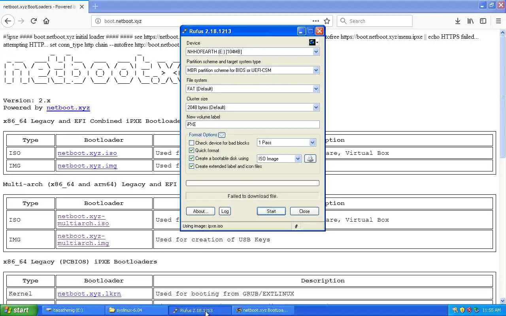Open the netboot.xyz.iso link

pos(87,153)
